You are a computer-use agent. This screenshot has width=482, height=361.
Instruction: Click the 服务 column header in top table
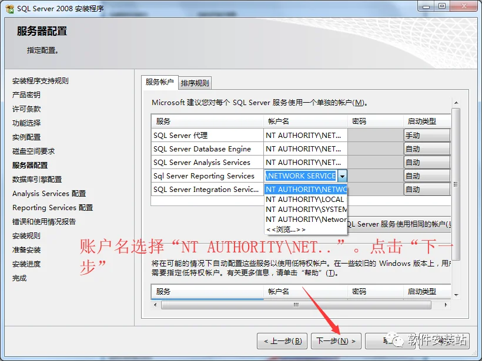pyautogui.click(x=207, y=122)
